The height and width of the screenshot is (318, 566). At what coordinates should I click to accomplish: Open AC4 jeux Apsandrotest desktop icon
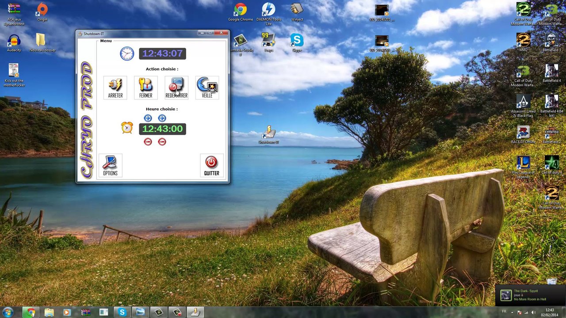14,14
